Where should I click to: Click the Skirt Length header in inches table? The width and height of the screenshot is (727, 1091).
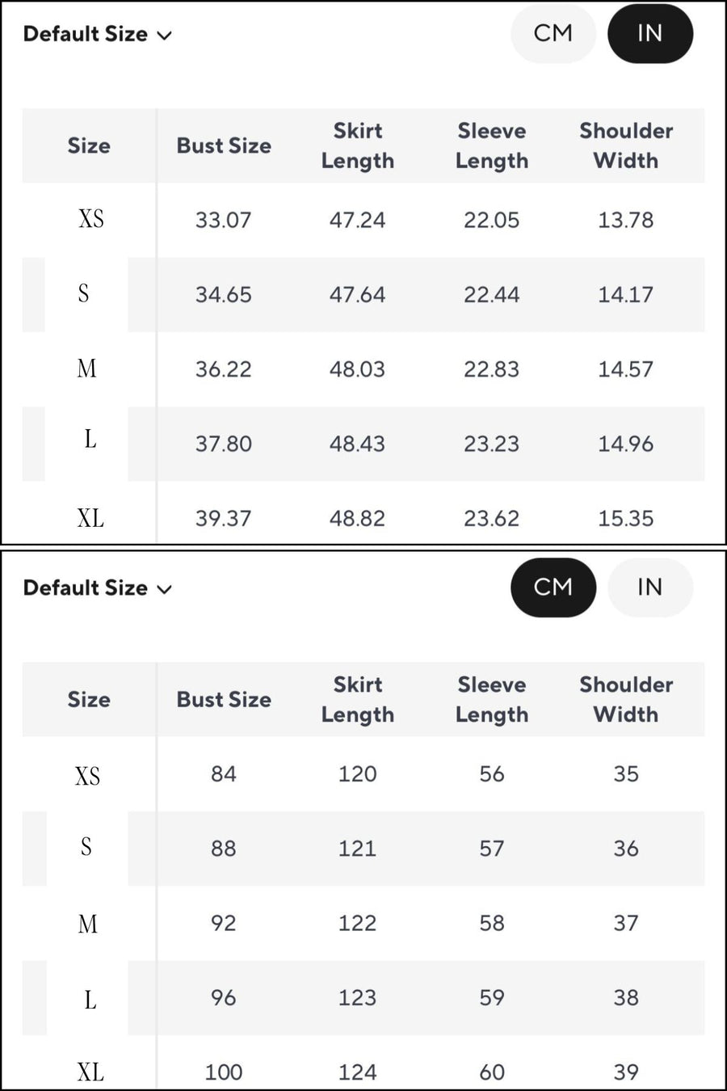357,146
